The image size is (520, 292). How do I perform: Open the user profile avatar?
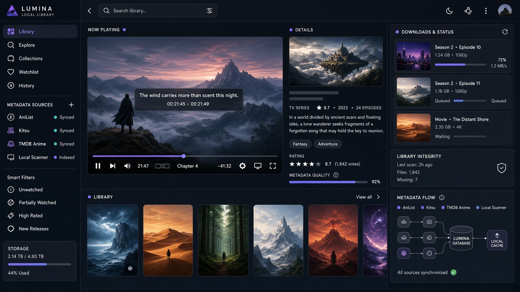pyautogui.click(x=505, y=11)
